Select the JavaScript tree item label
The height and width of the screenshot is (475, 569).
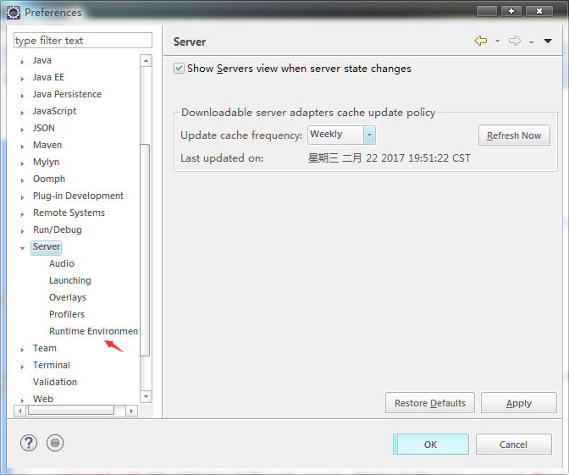(54, 111)
